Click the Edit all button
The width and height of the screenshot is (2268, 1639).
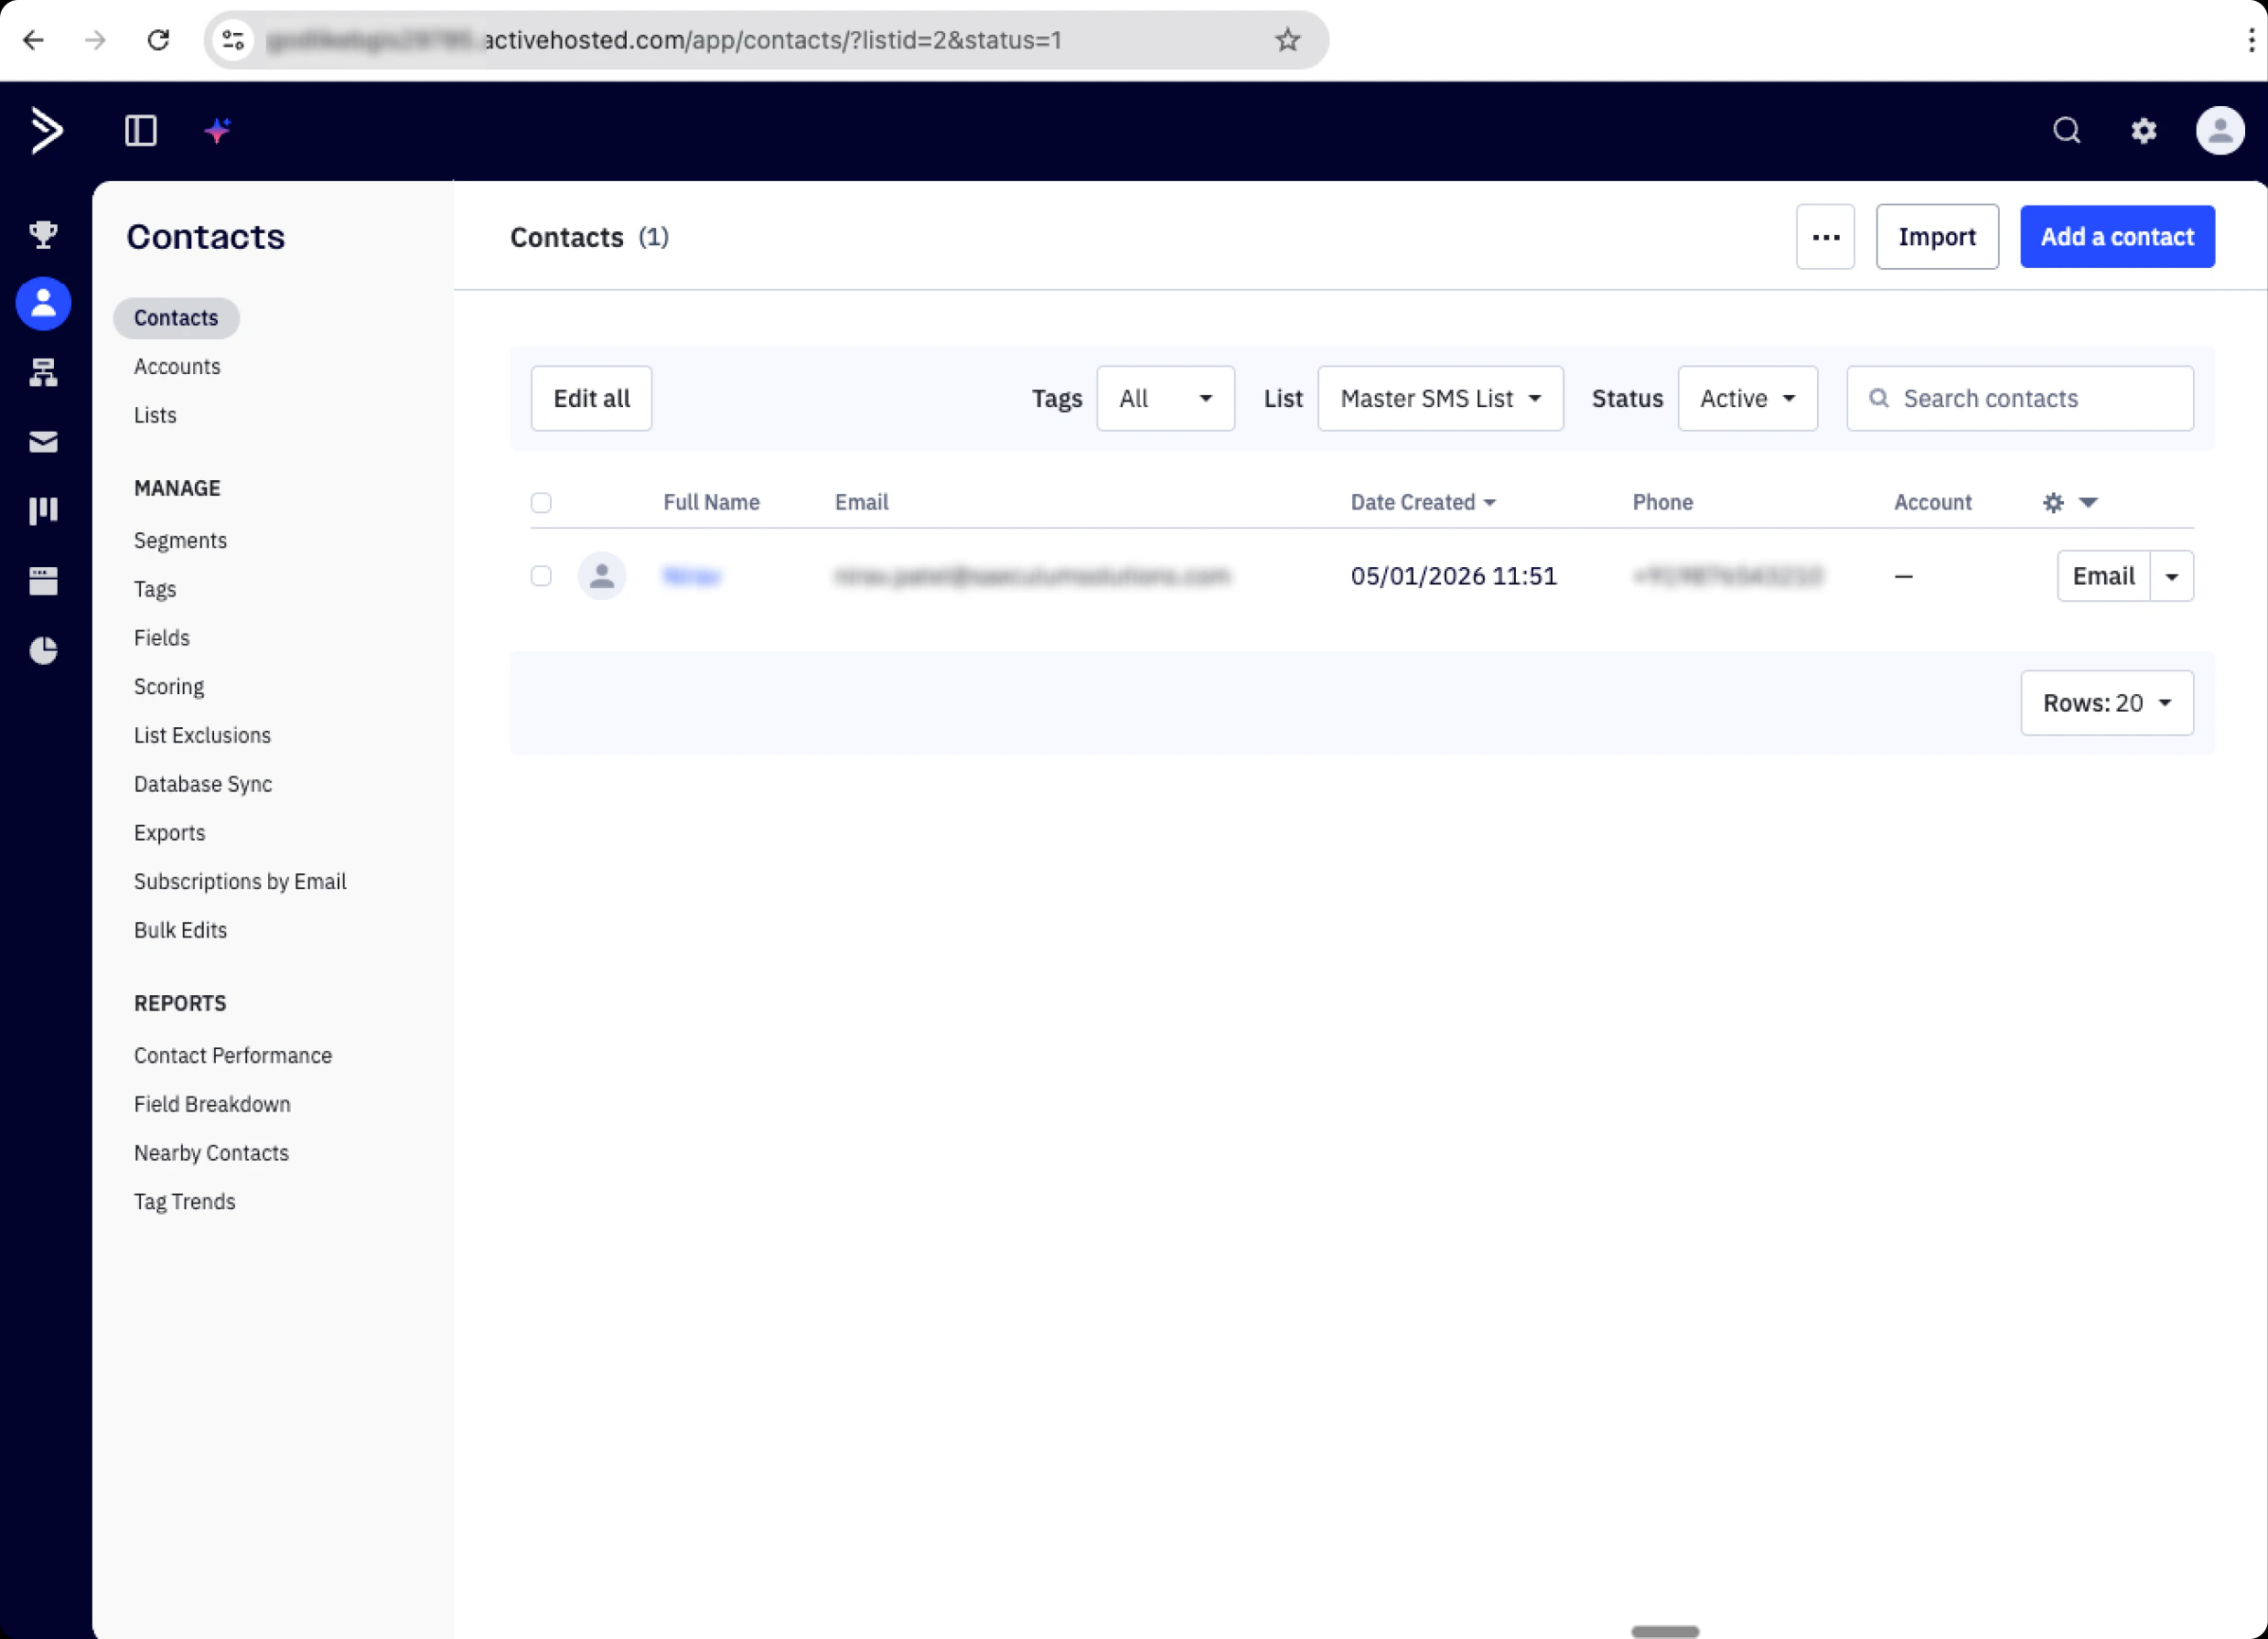[591, 398]
